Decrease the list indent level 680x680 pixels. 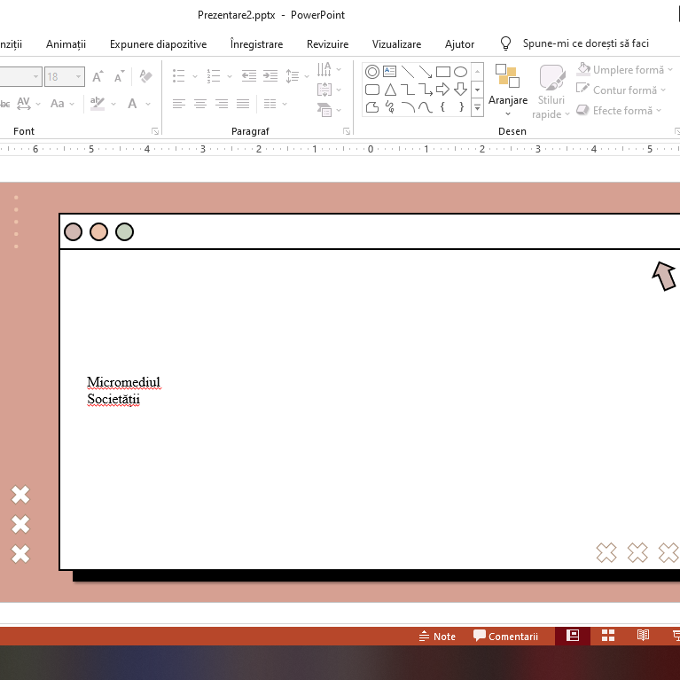tap(248, 77)
